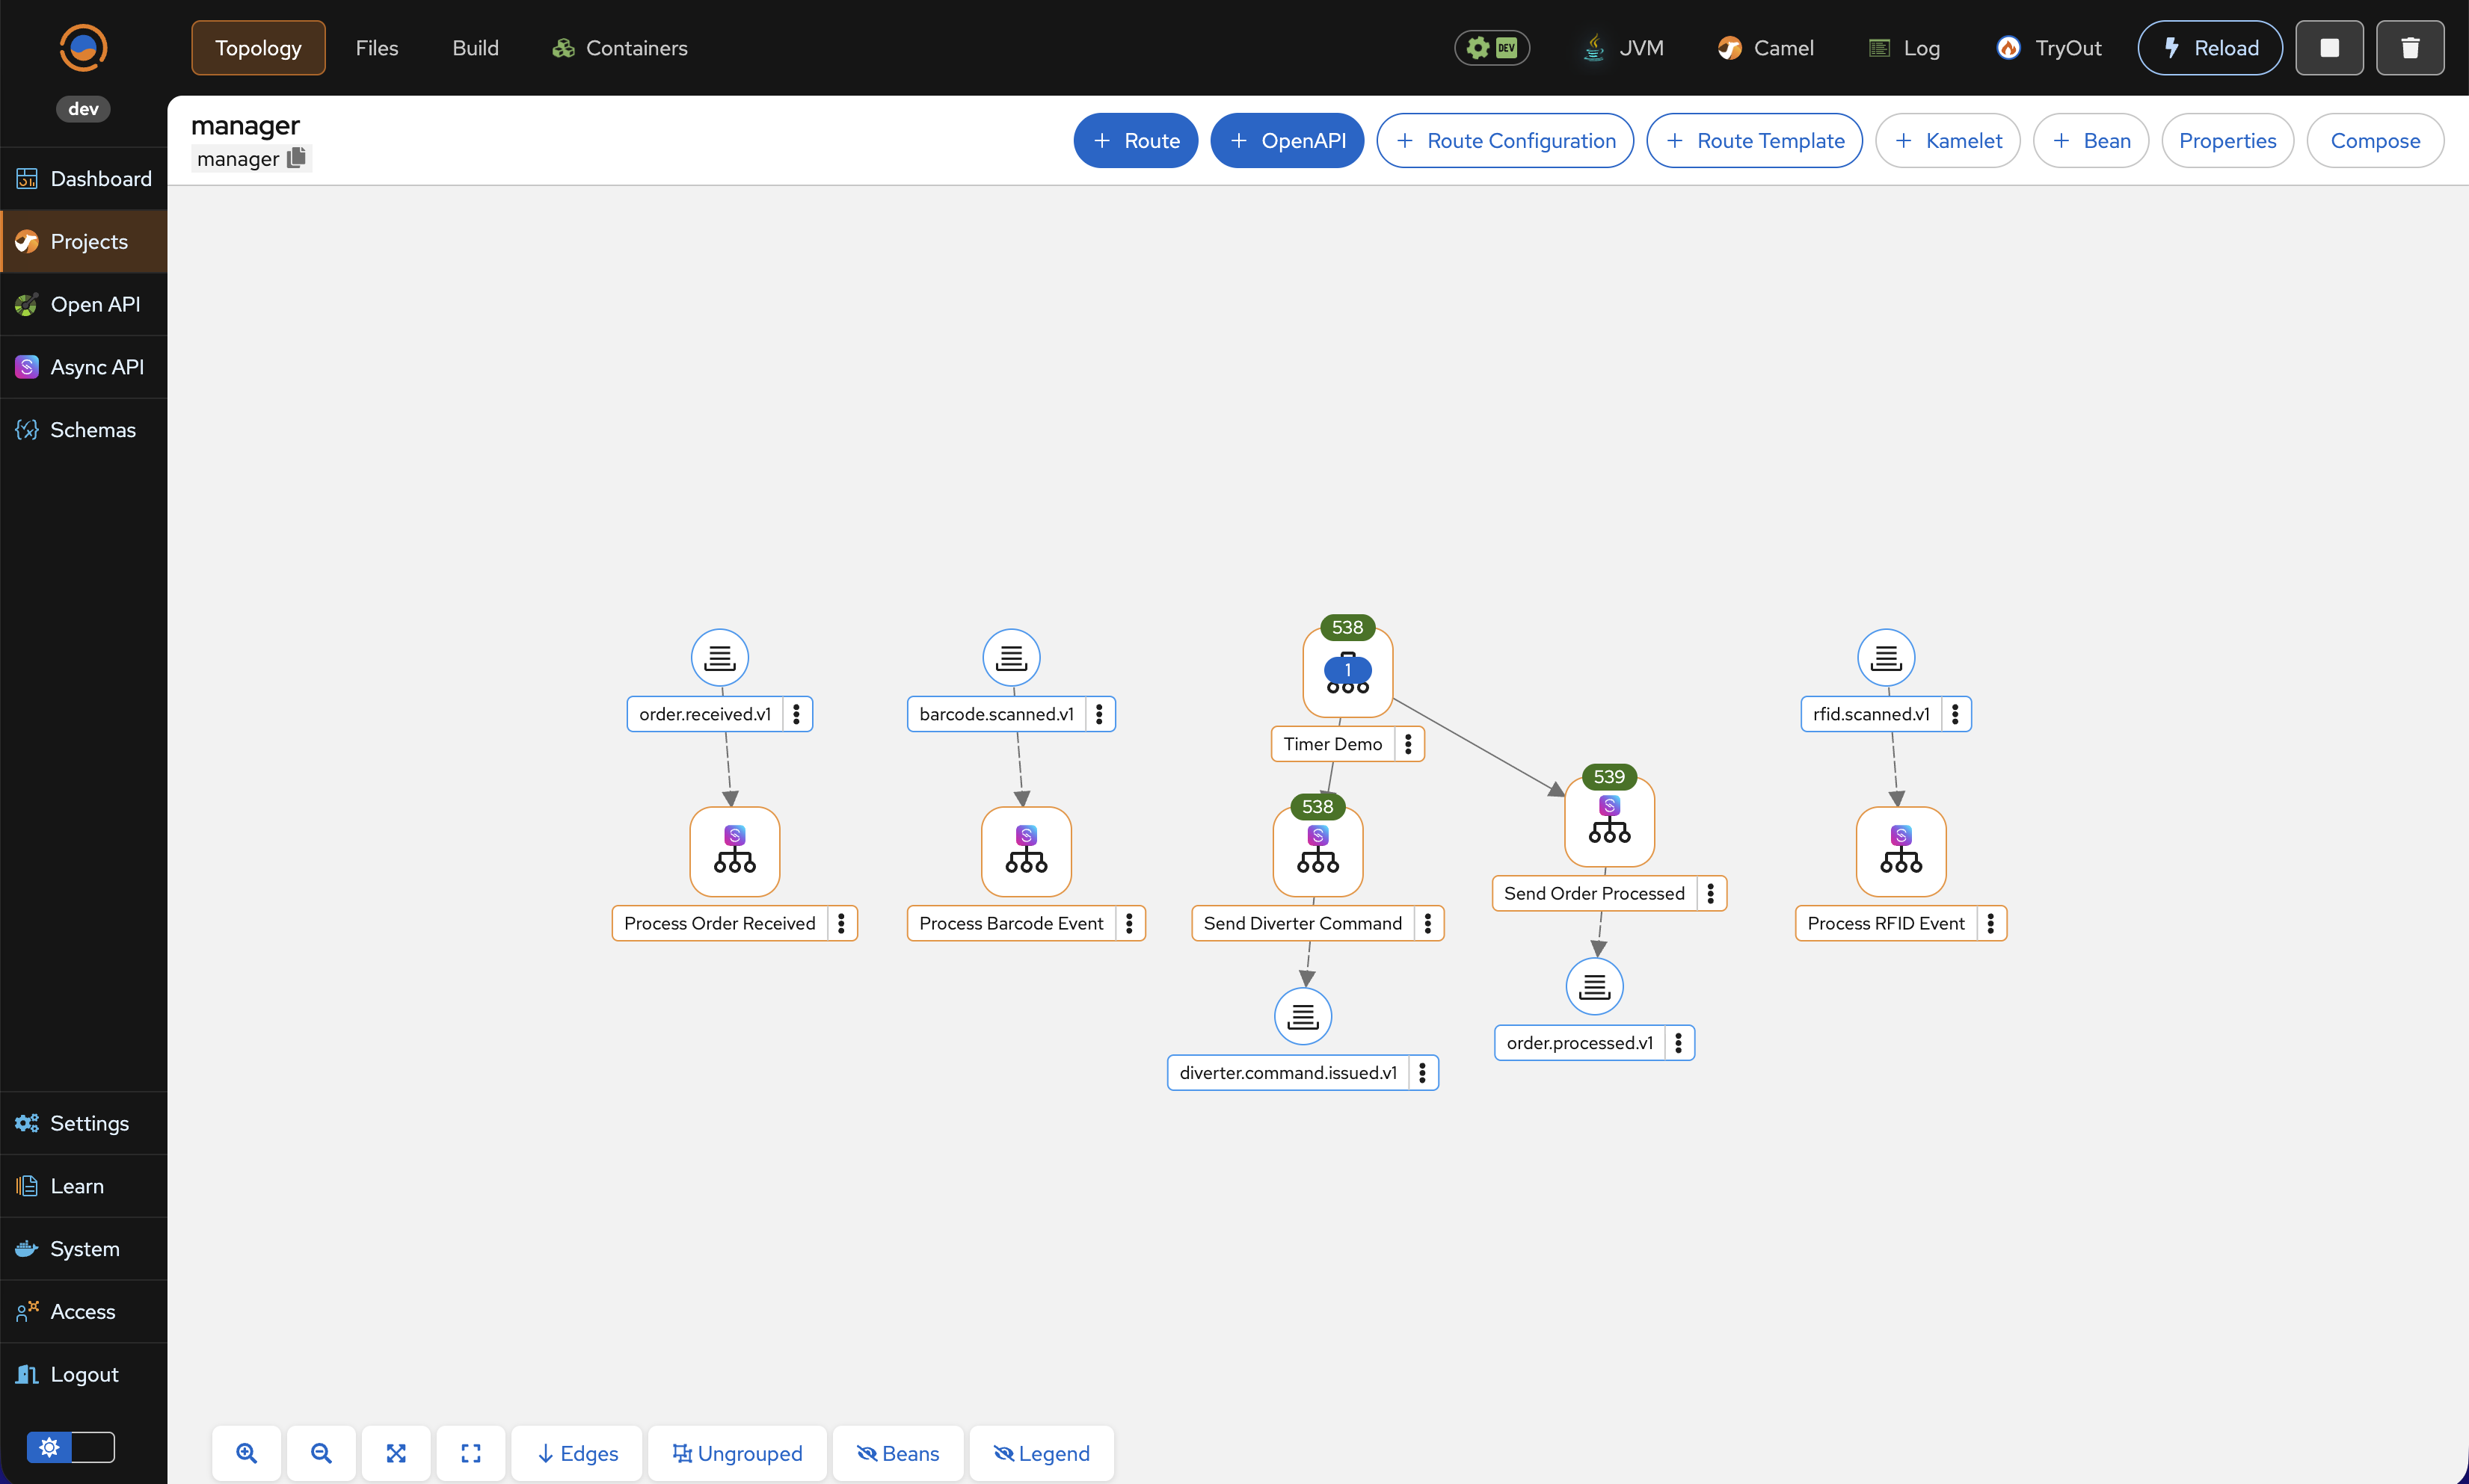Click the stop square button
The width and height of the screenshot is (2469, 1484).
[x=2329, y=48]
